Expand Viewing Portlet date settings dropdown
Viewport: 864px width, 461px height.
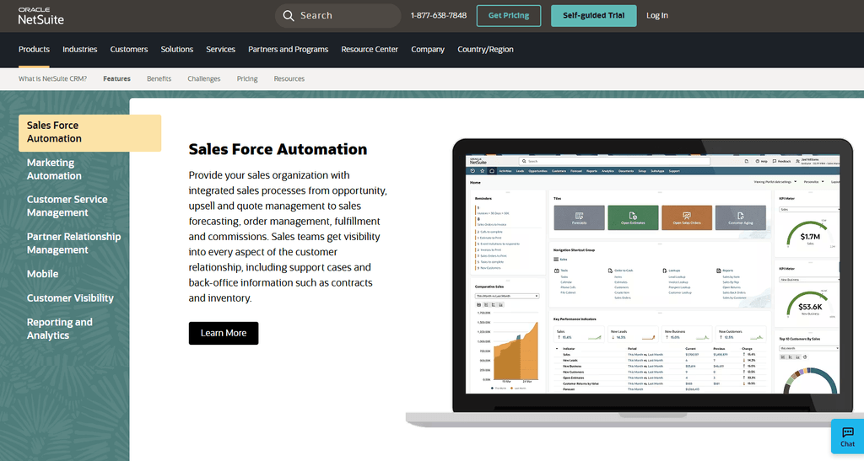[775, 181]
